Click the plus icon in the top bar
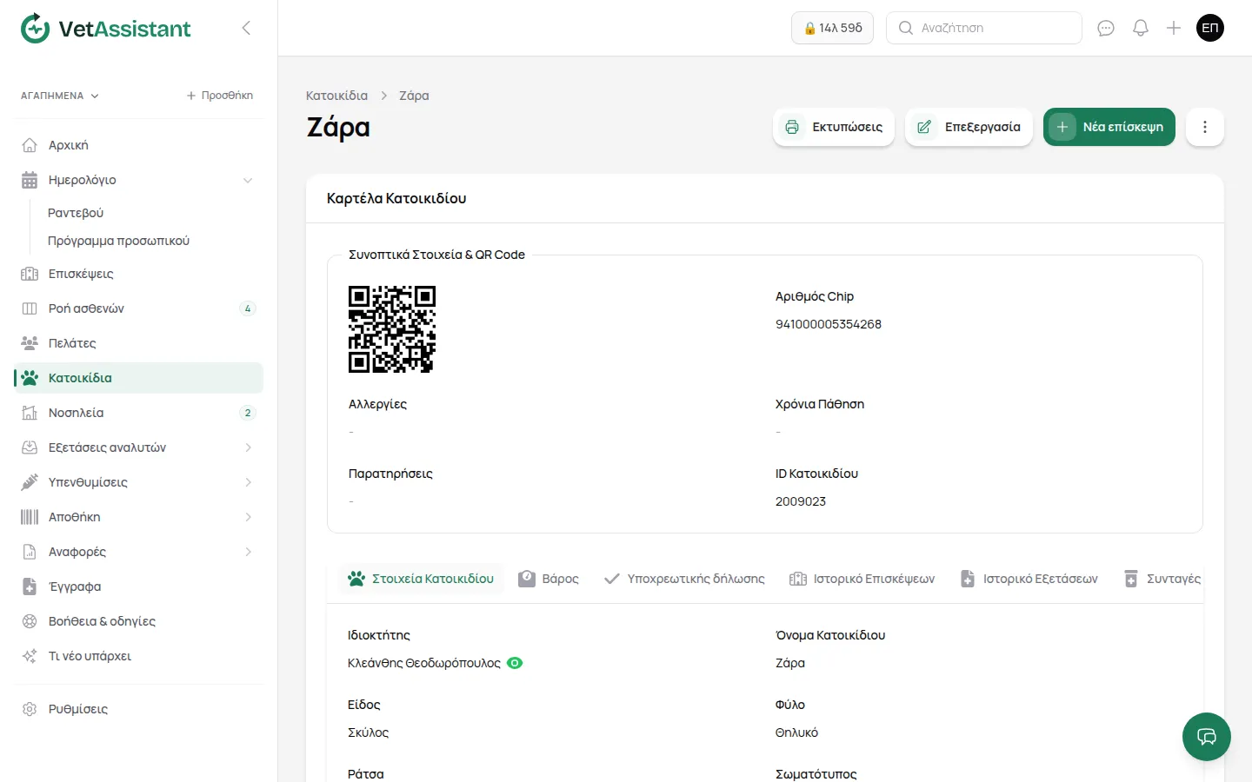This screenshot has height=782, width=1252. pyautogui.click(x=1174, y=28)
